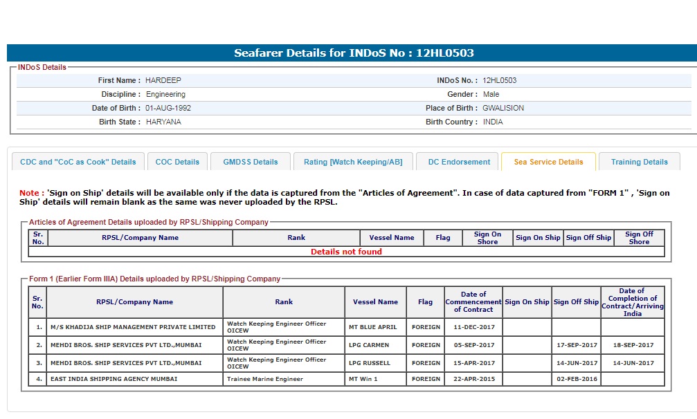
Task: Click the Sign On Shore header in the Articles table
Action: (487, 238)
